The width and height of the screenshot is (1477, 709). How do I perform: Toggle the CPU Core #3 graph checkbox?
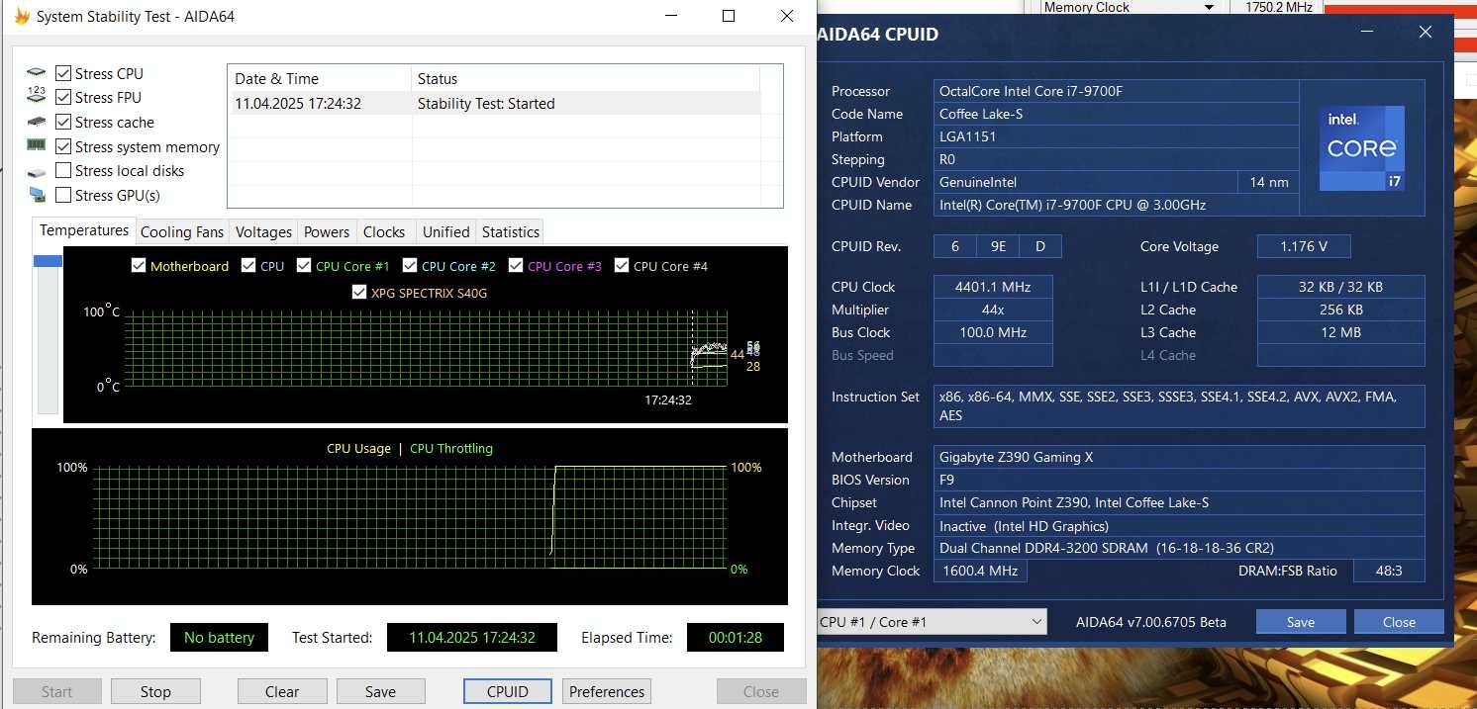click(516, 265)
